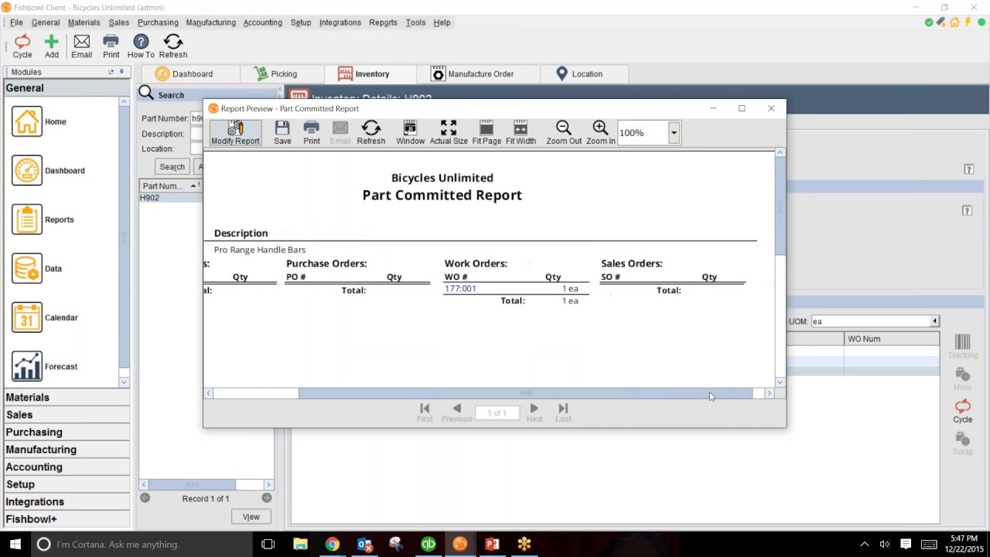990x557 pixels.
Task: Click the WO Num column header
Action: click(891, 339)
